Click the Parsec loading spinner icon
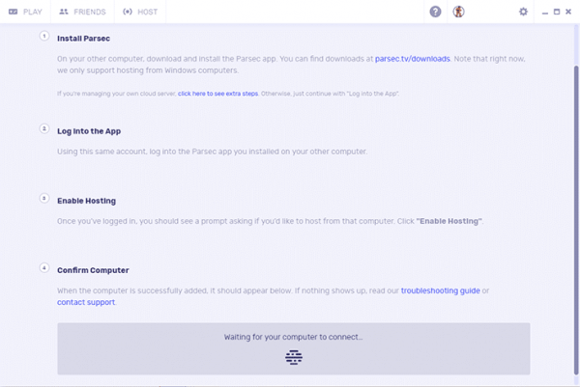580x387 pixels. (x=294, y=357)
